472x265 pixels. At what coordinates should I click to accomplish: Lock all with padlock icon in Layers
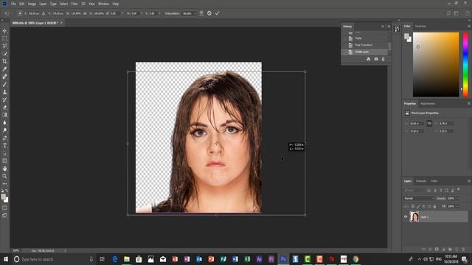point(434,206)
